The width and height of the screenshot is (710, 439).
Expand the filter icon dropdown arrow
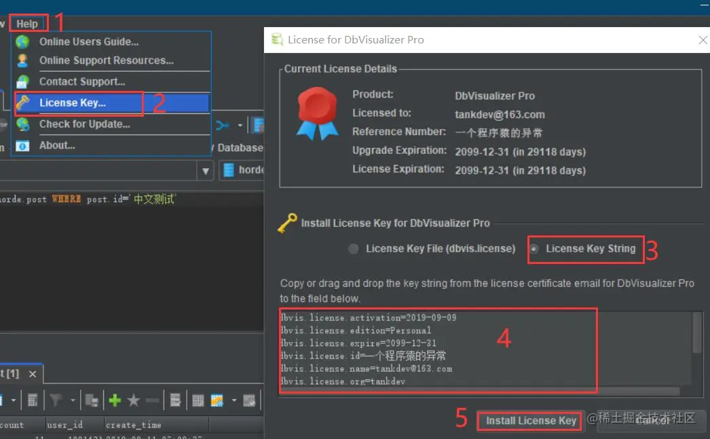coord(73,400)
